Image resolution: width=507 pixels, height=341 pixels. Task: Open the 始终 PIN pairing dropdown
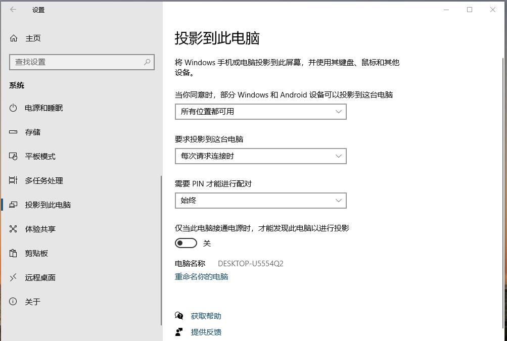(260, 201)
